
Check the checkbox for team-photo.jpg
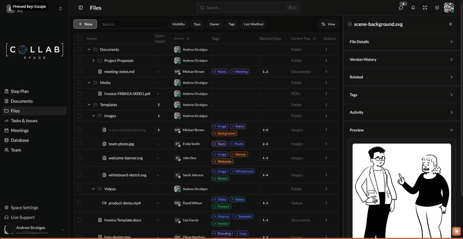[x=79, y=144]
